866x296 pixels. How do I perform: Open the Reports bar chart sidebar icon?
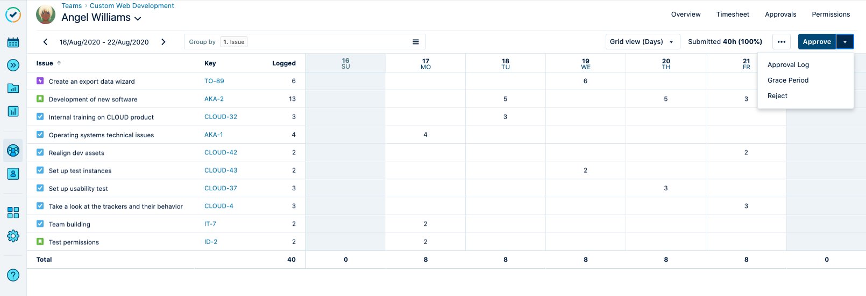[13, 111]
